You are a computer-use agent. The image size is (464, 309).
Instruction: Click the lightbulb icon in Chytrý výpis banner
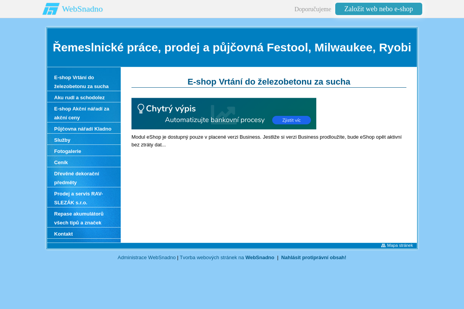[141, 109]
